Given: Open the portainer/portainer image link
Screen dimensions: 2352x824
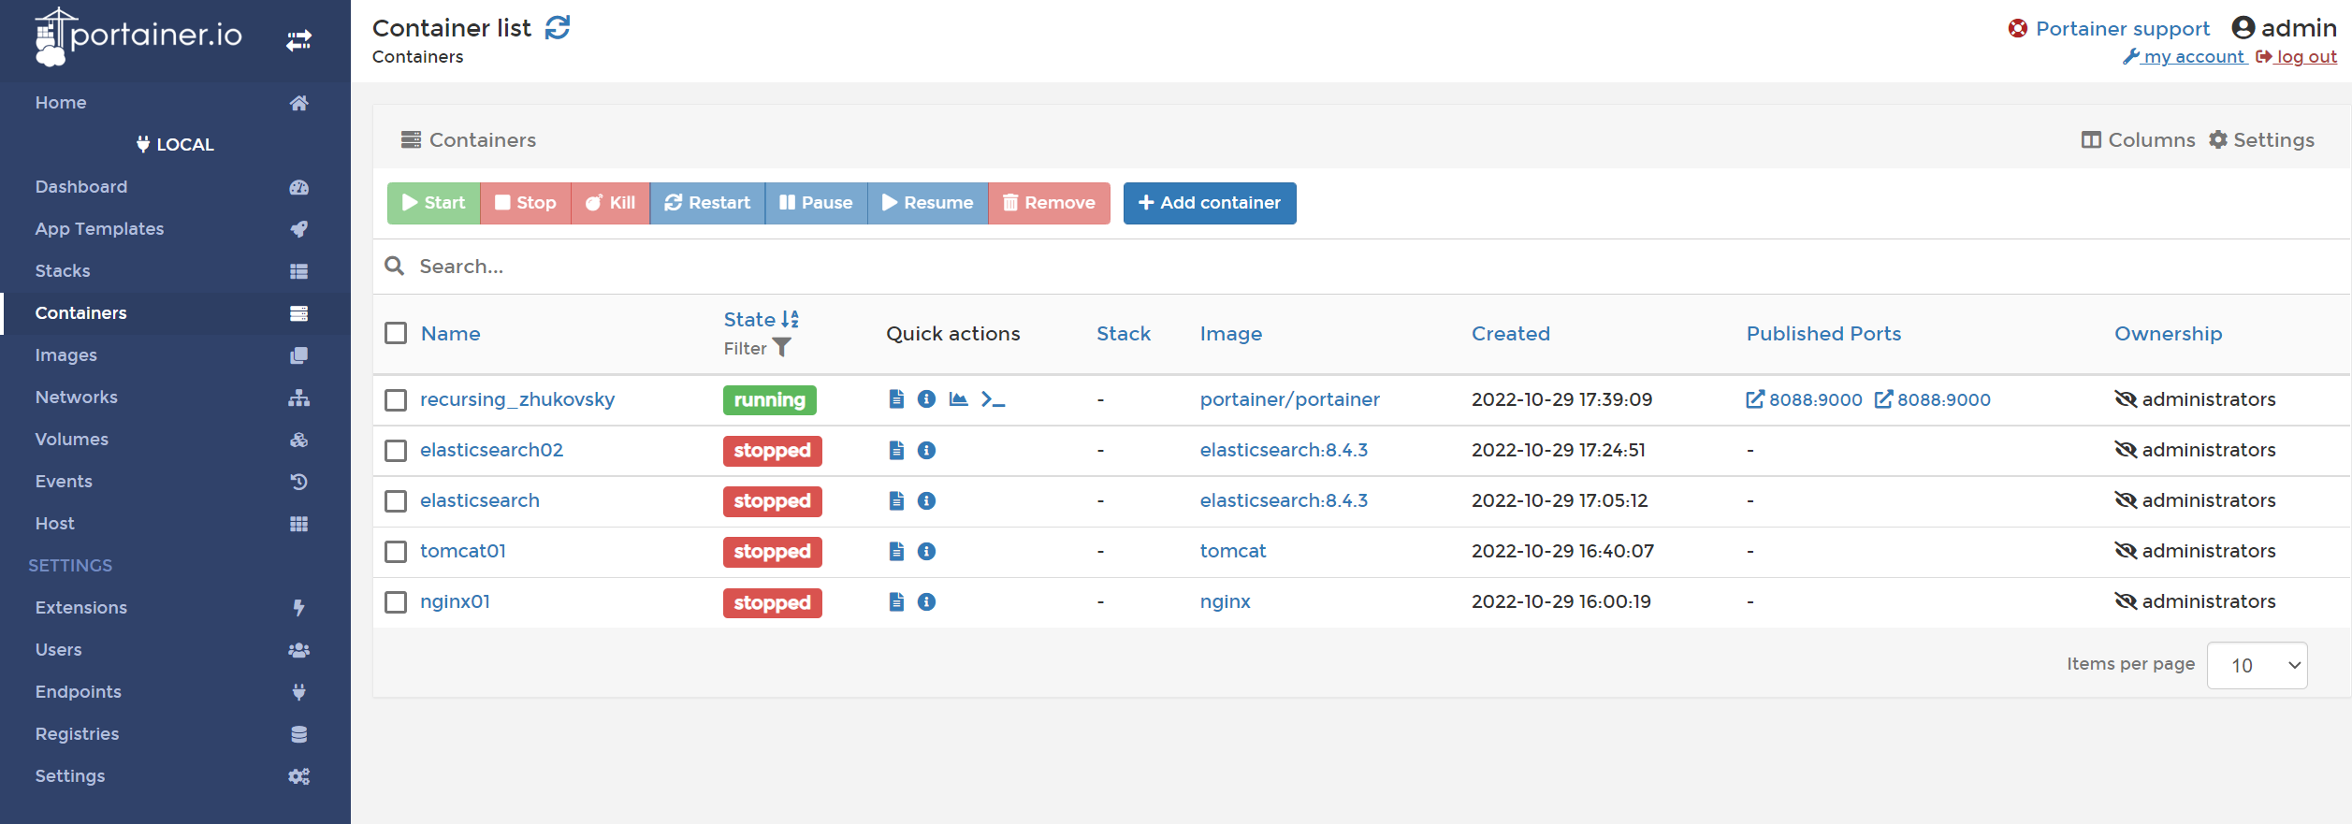Looking at the screenshot, I should [x=1289, y=399].
